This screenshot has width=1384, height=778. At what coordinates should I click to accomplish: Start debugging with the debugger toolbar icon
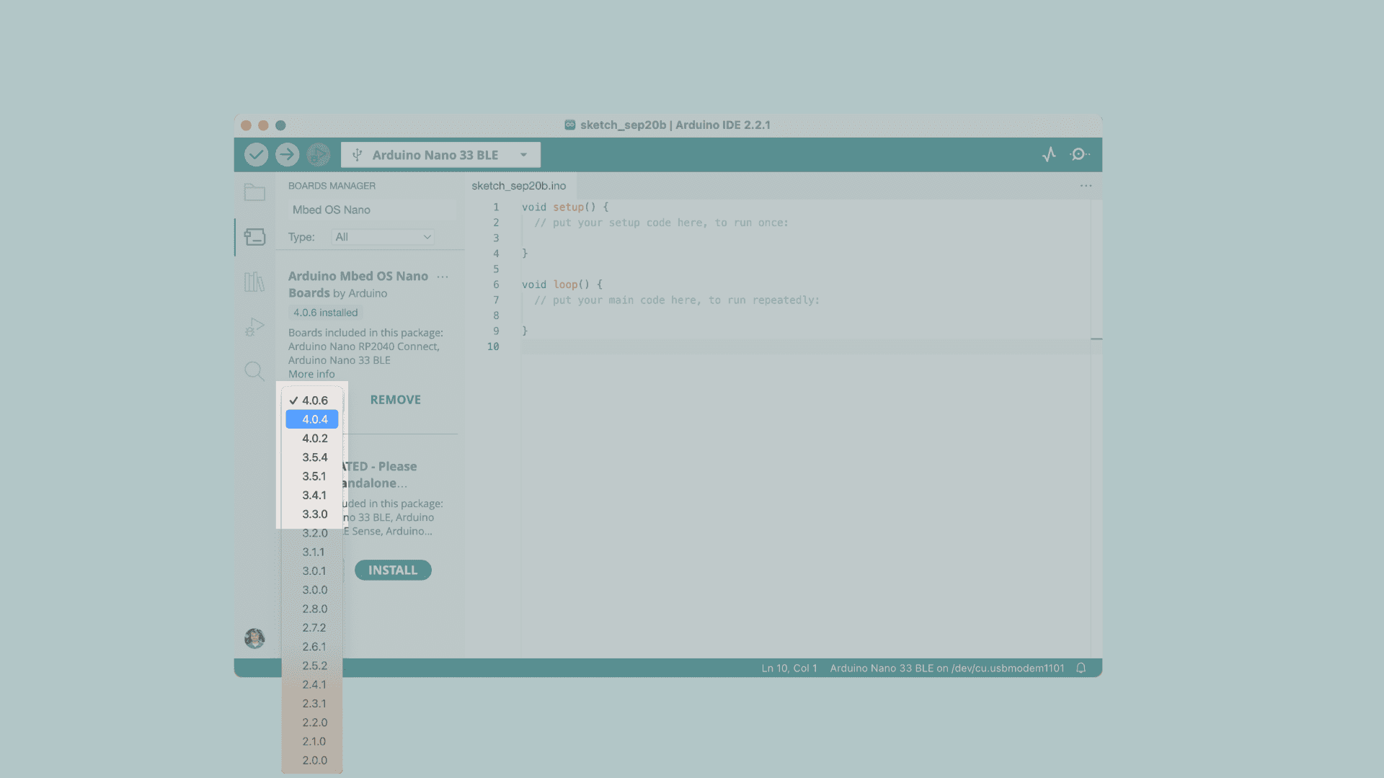click(318, 154)
